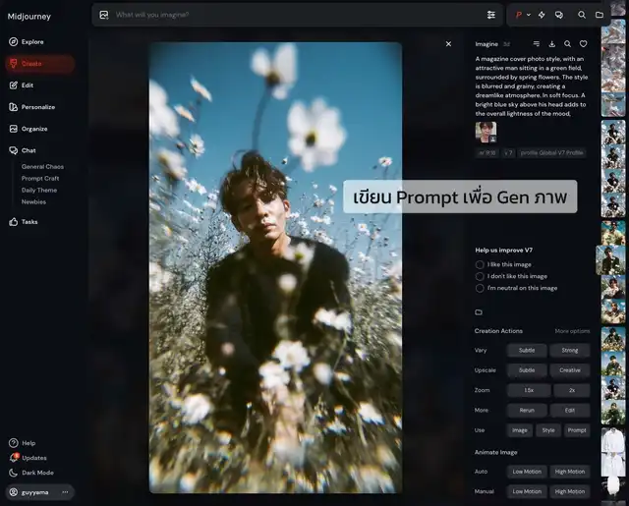Open the folder icon in top toolbar
The height and width of the screenshot is (506, 629).
600,15
